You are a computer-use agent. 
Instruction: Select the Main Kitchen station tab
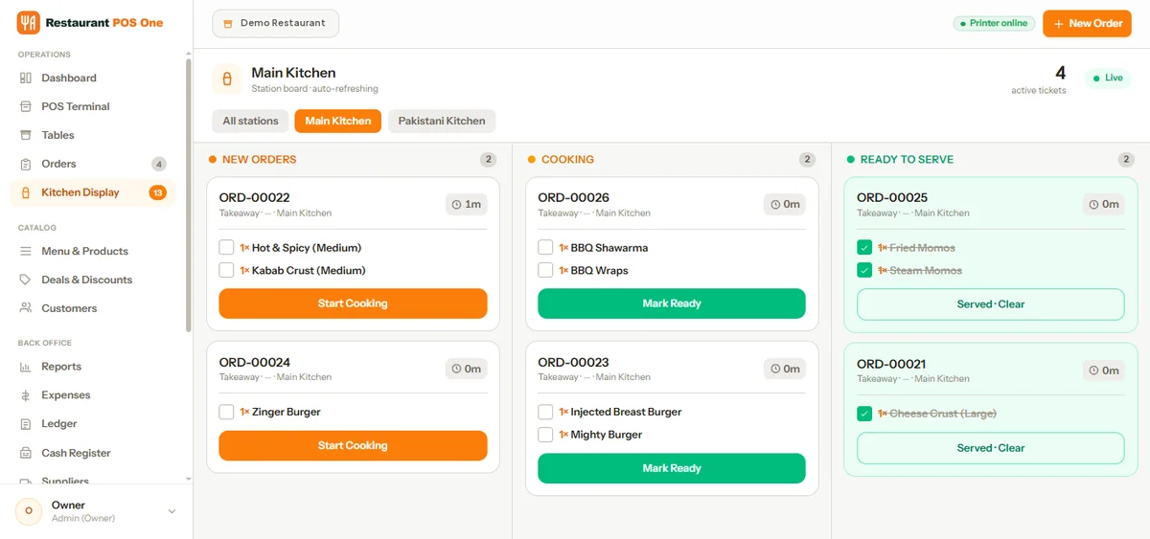(x=337, y=121)
